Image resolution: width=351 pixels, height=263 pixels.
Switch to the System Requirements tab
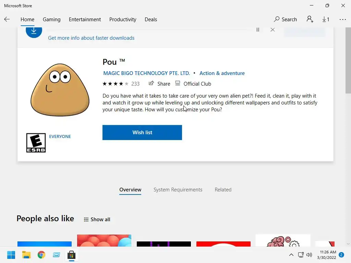click(x=178, y=190)
